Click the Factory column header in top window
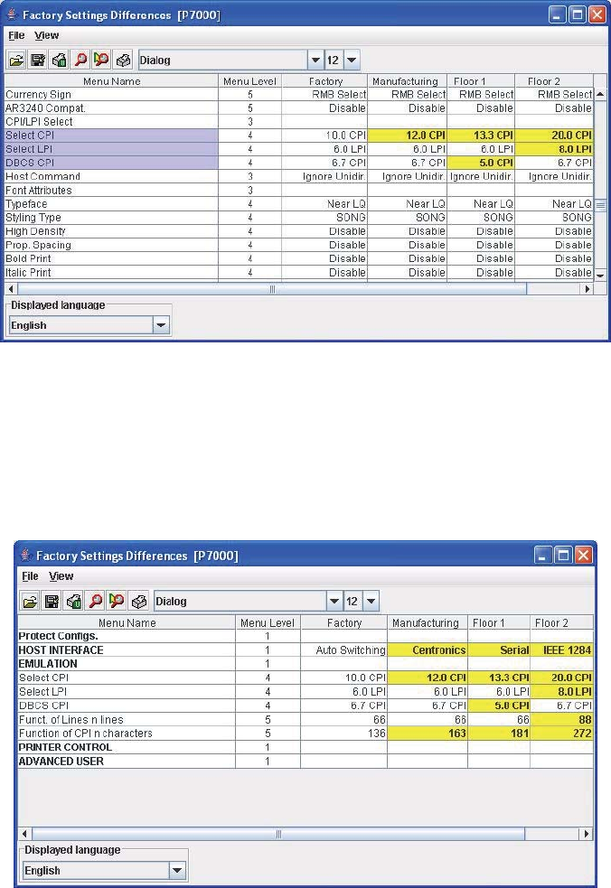This screenshot has width=611, height=888. [324, 81]
